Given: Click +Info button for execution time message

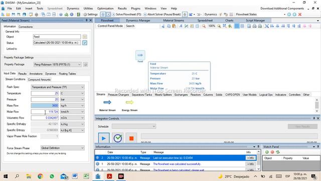Looking at the screenshot, I should click(x=251, y=158).
